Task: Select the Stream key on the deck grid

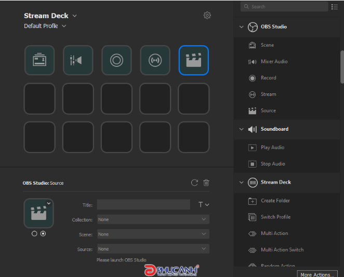Action: [155, 60]
